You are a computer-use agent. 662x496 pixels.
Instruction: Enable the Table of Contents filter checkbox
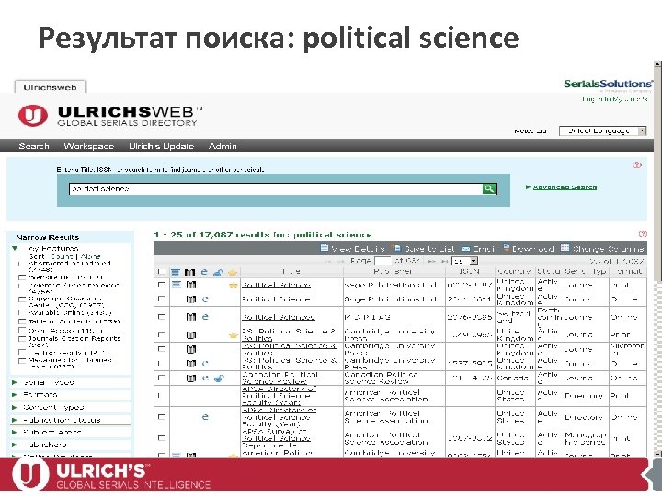(x=22, y=321)
